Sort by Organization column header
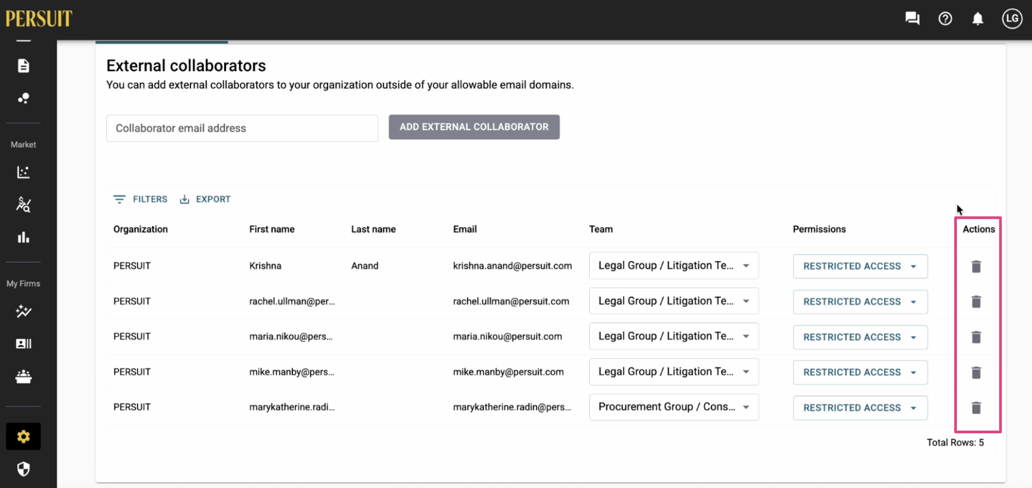This screenshot has width=1032, height=488. 140,229
